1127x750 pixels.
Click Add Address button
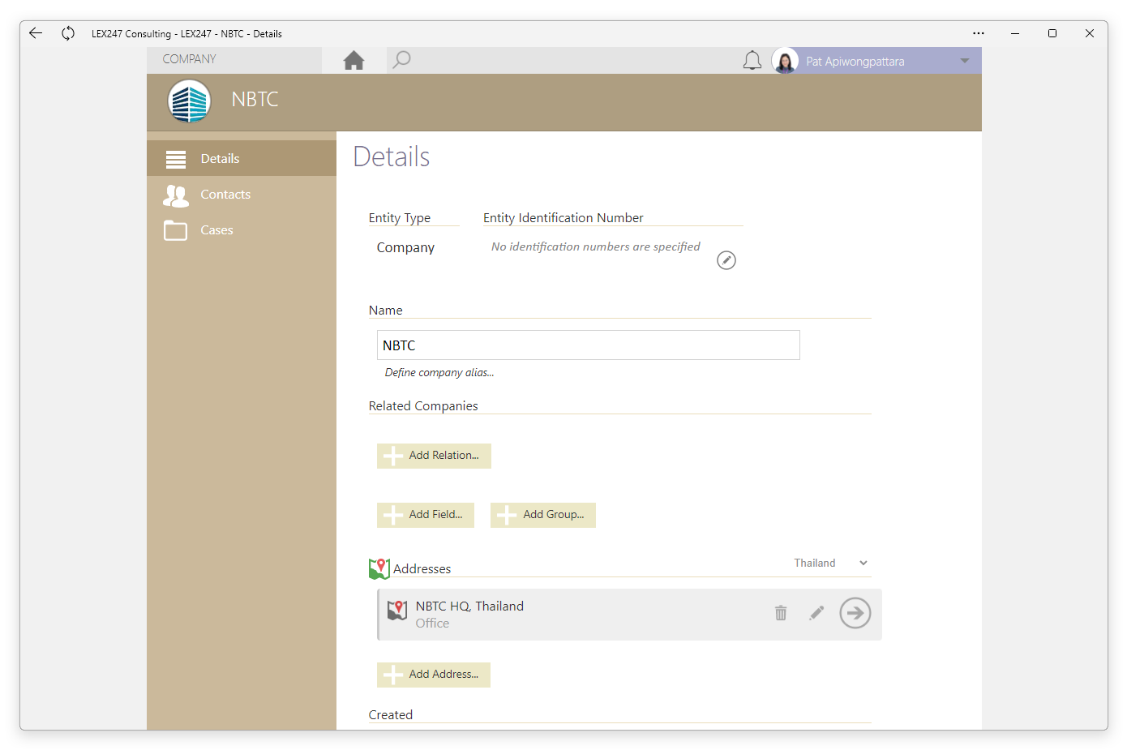pyautogui.click(x=434, y=675)
